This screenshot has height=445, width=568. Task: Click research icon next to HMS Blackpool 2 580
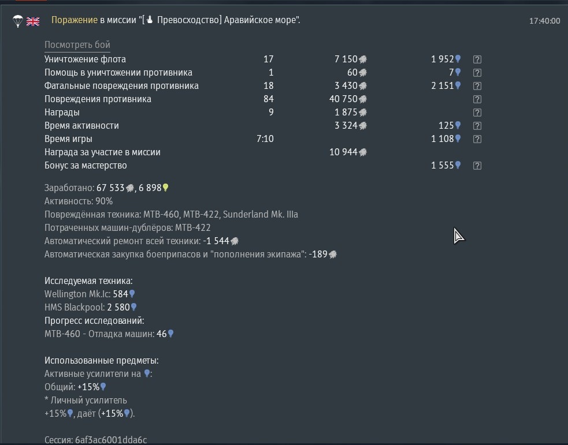tap(133, 307)
